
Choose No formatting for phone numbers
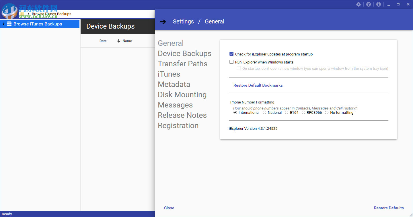pyautogui.click(x=327, y=113)
